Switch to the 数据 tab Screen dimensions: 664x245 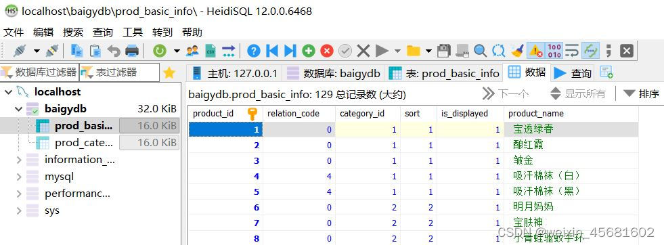[527, 72]
